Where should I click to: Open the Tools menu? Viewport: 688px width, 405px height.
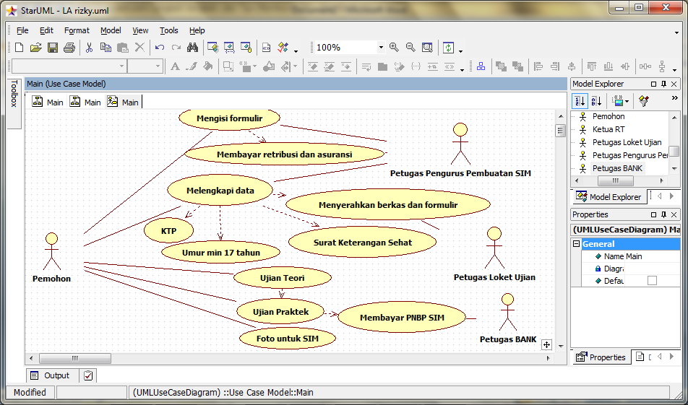169,30
